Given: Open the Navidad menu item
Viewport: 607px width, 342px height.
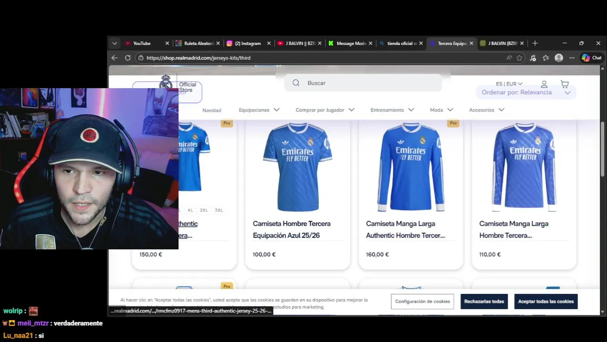Looking at the screenshot, I should pyautogui.click(x=212, y=110).
